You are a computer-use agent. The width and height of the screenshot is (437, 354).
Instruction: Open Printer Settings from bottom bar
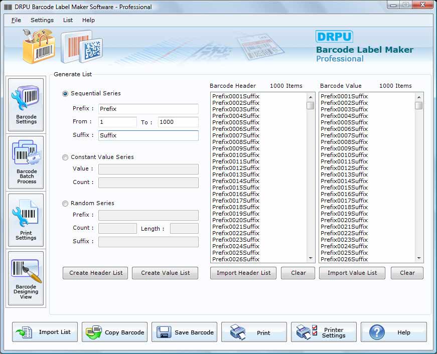[x=324, y=332]
